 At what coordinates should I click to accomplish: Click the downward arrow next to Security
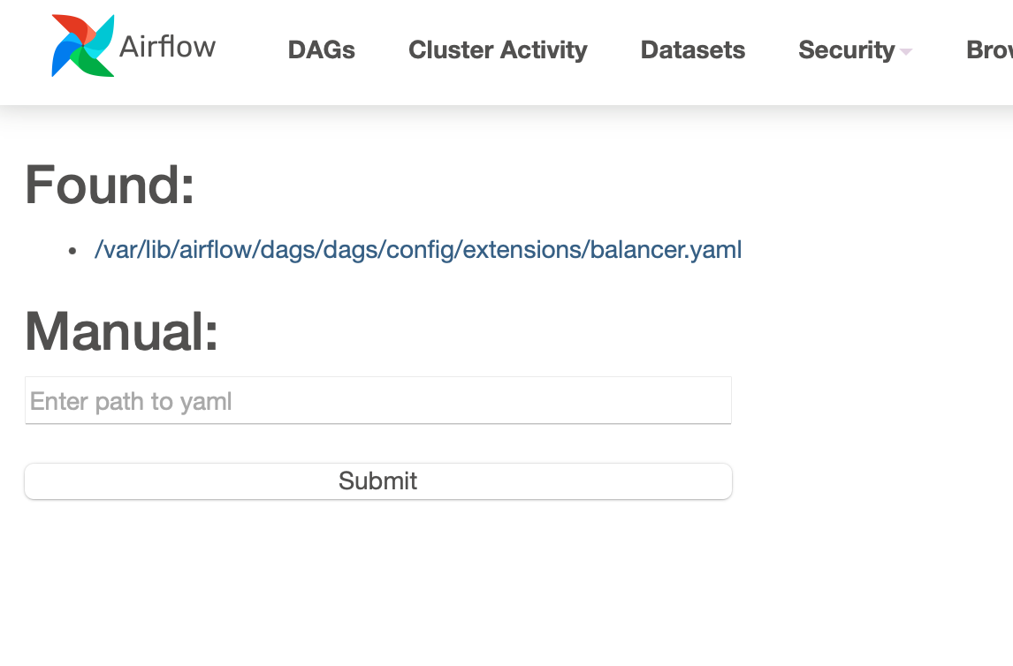(x=903, y=54)
